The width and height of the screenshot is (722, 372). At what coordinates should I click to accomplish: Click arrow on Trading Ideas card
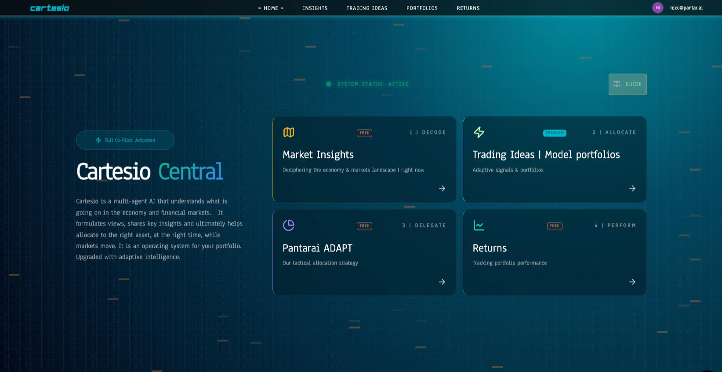[632, 188]
